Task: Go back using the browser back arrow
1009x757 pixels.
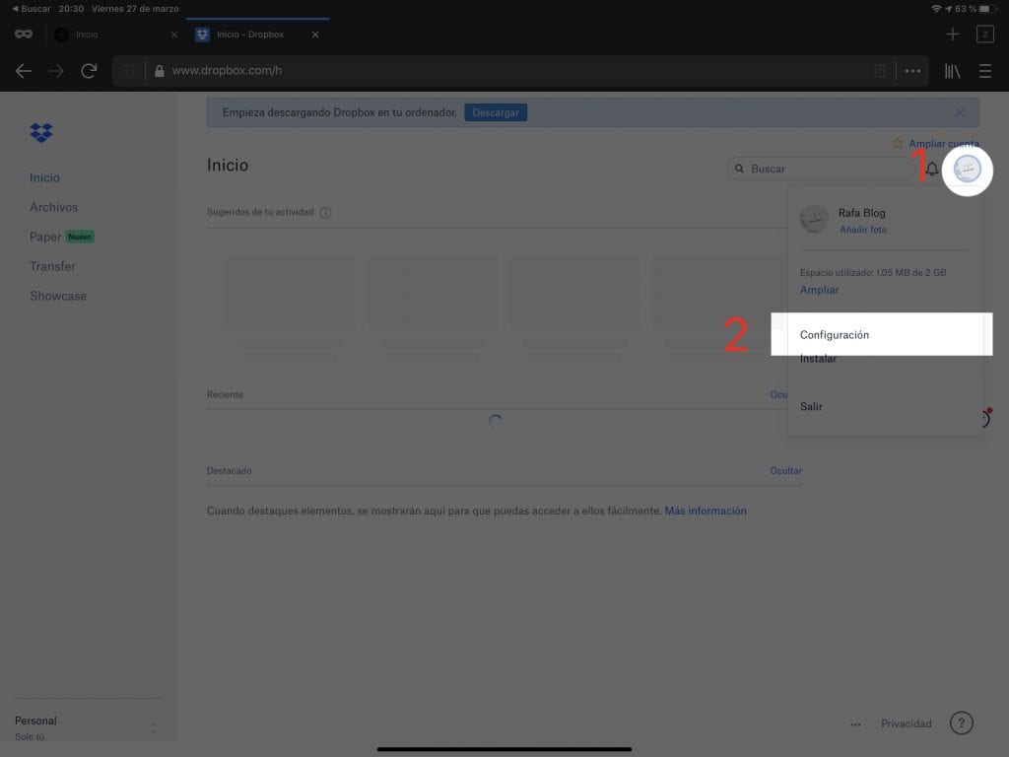Action: (24, 71)
